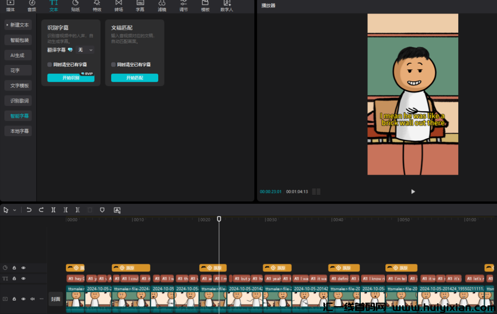This screenshot has width=497, height=314.
Task: Open the 滤镜 filters panel
Action: [x=162, y=6]
